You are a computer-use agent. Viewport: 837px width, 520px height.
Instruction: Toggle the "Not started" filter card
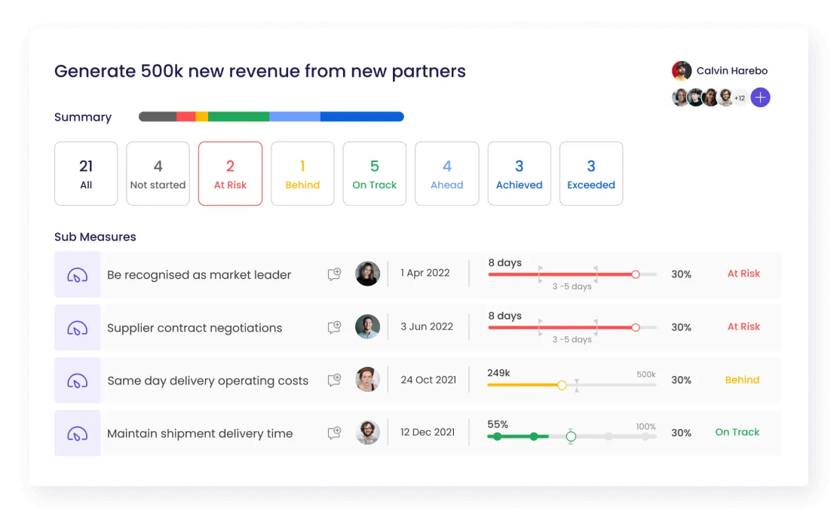click(158, 173)
